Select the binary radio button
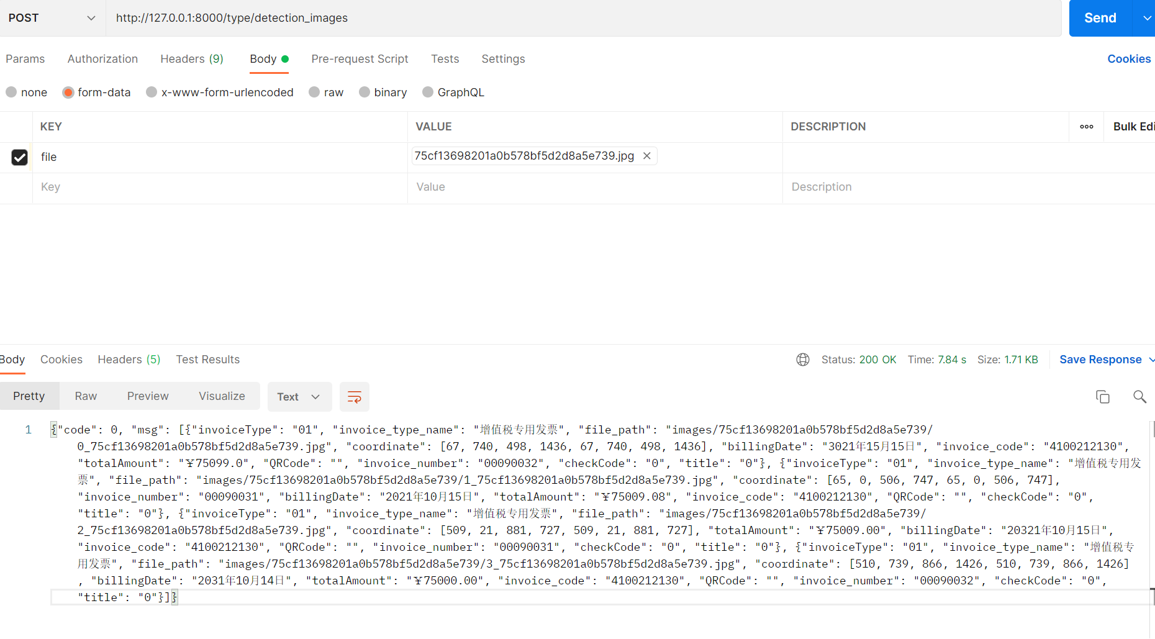This screenshot has width=1155, height=639. pyautogui.click(x=365, y=92)
